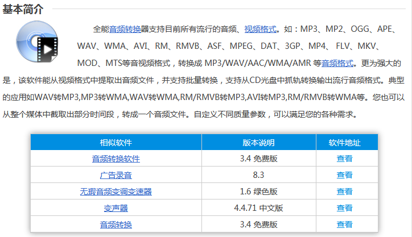Click the 音频转换 link in the last table row
The image size is (412, 237).
coord(116,224)
